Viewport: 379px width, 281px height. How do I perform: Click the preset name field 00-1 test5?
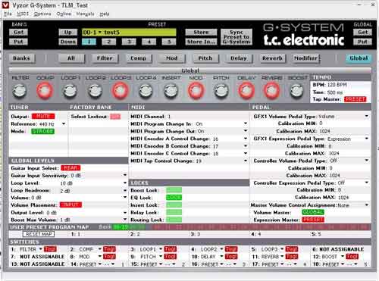point(129,33)
